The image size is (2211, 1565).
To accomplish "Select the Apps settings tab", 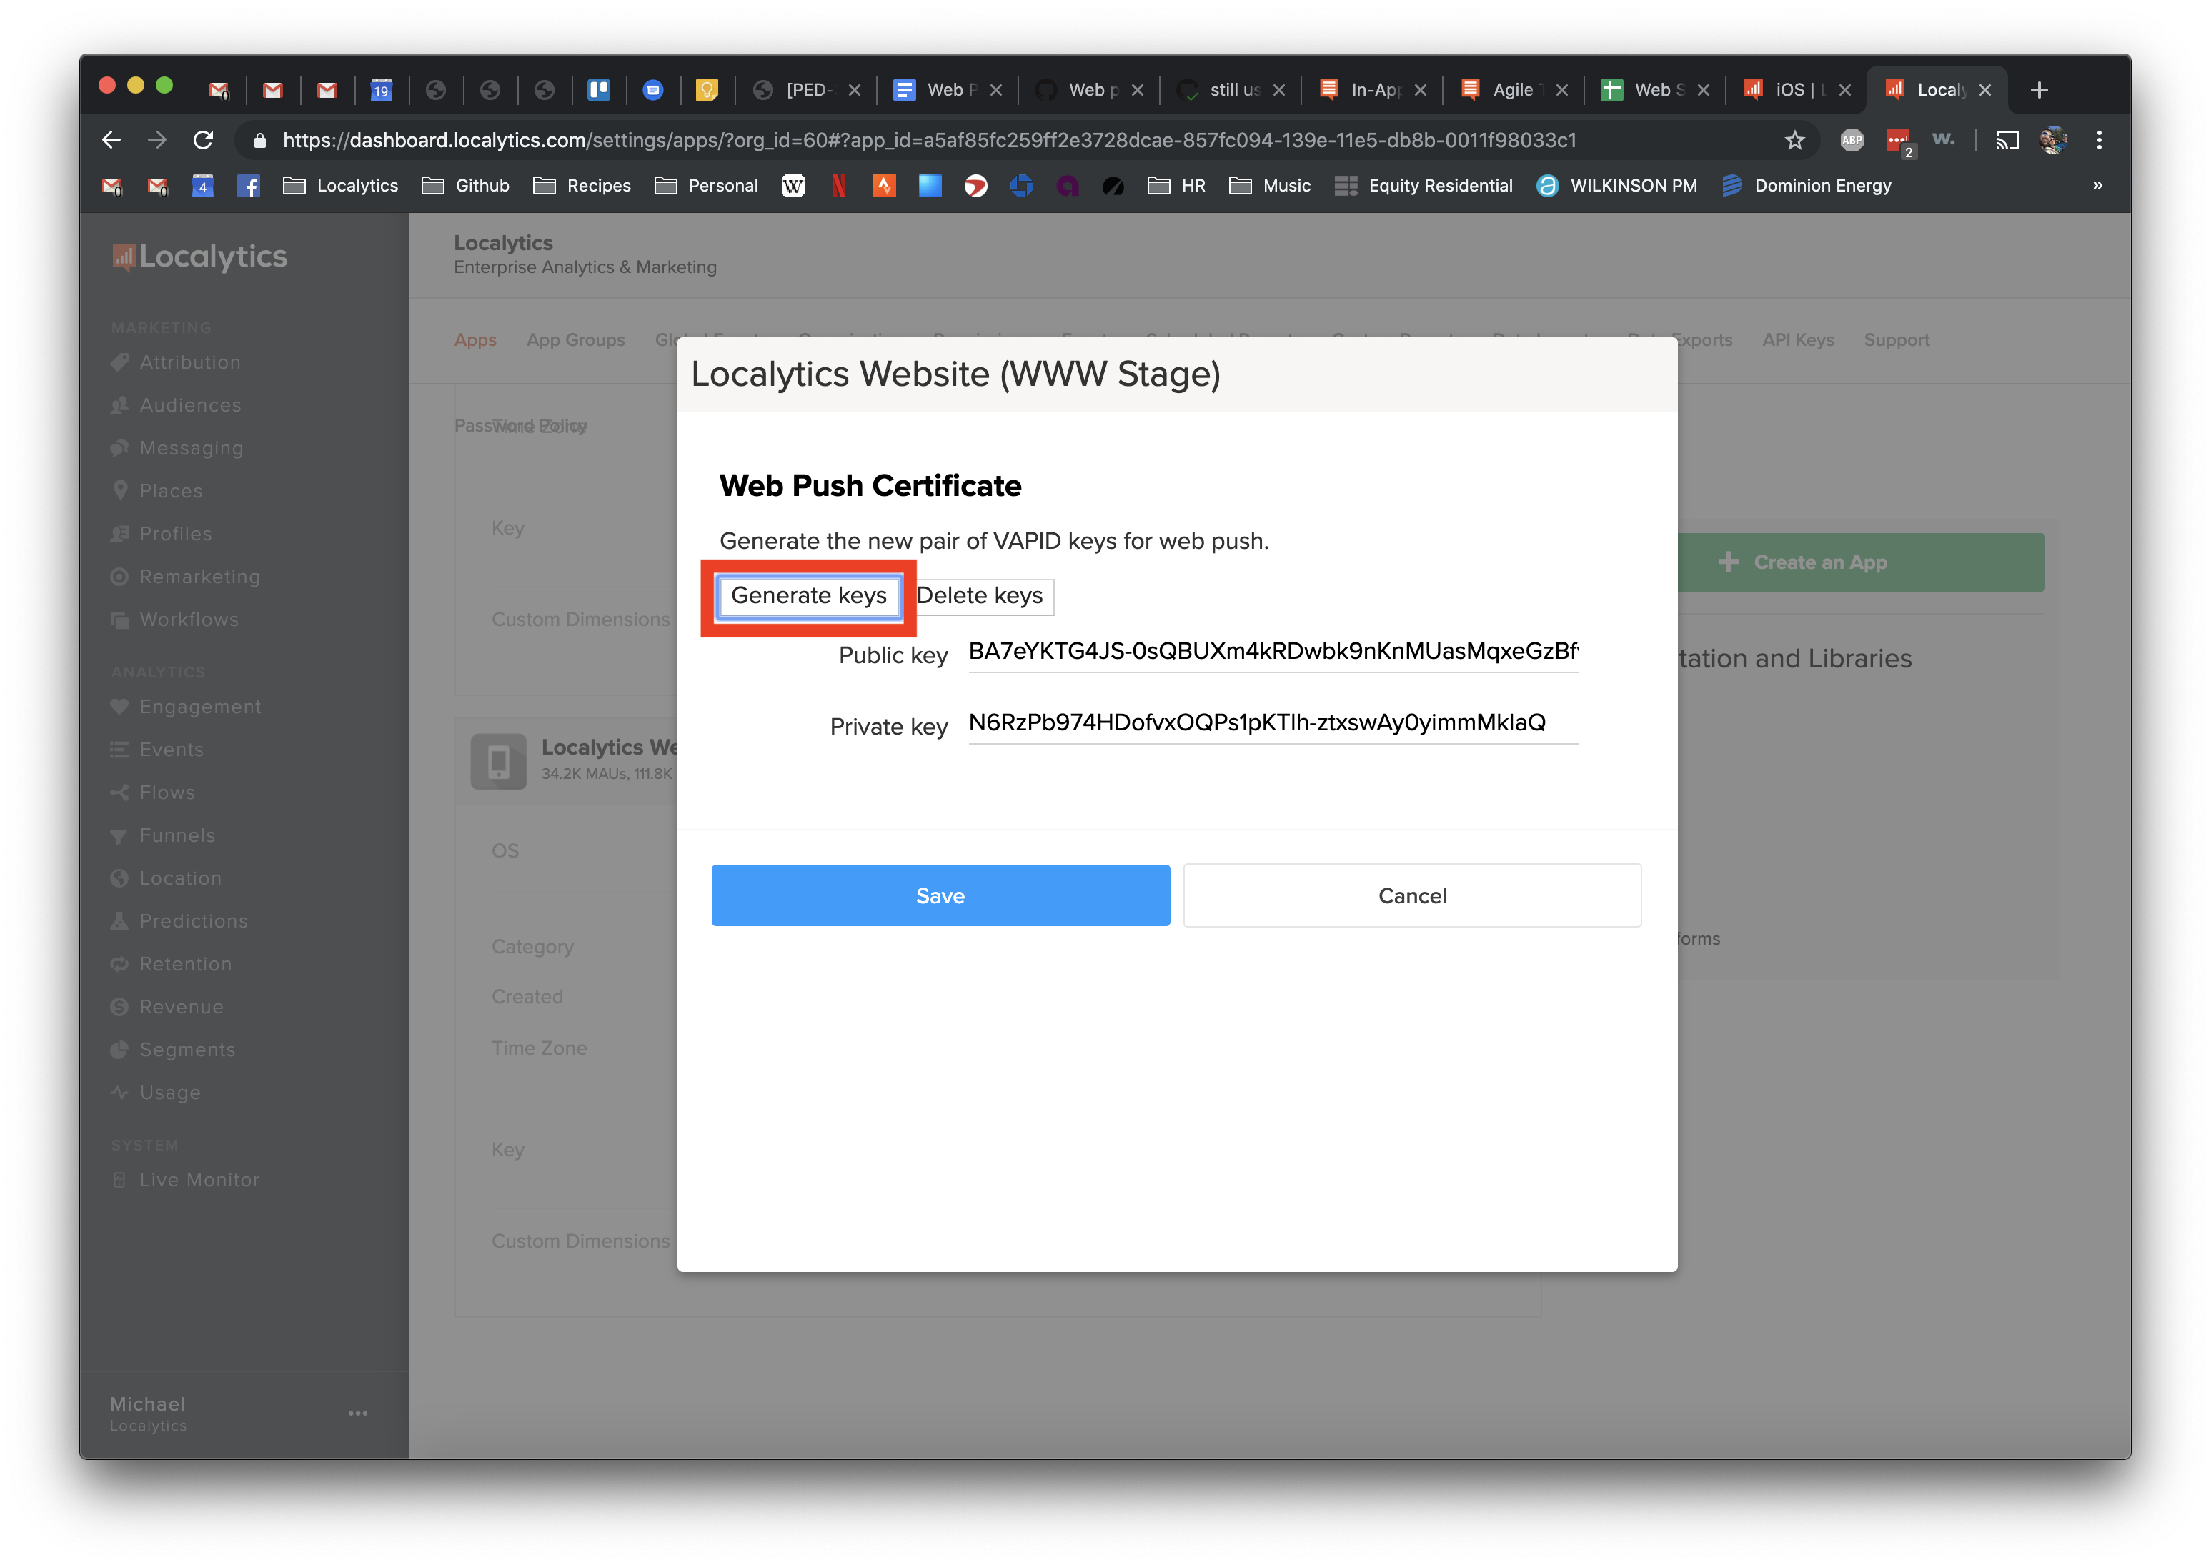I will (475, 340).
